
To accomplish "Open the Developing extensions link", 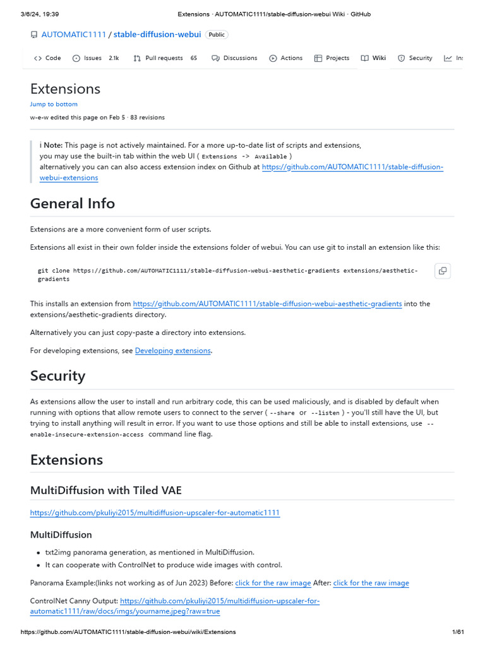I will [x=173, y=350].
